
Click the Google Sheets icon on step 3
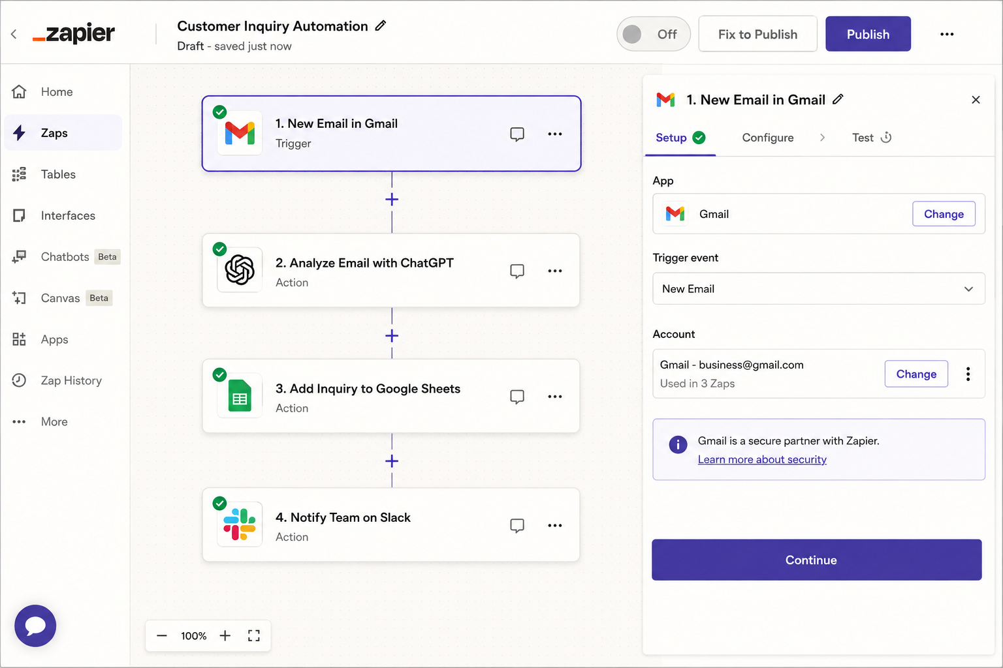(x=240, y=395)
